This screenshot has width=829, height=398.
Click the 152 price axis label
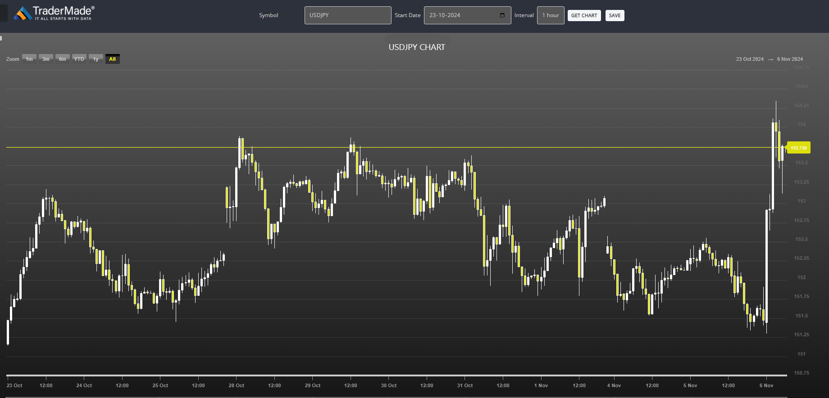point(802,277)
